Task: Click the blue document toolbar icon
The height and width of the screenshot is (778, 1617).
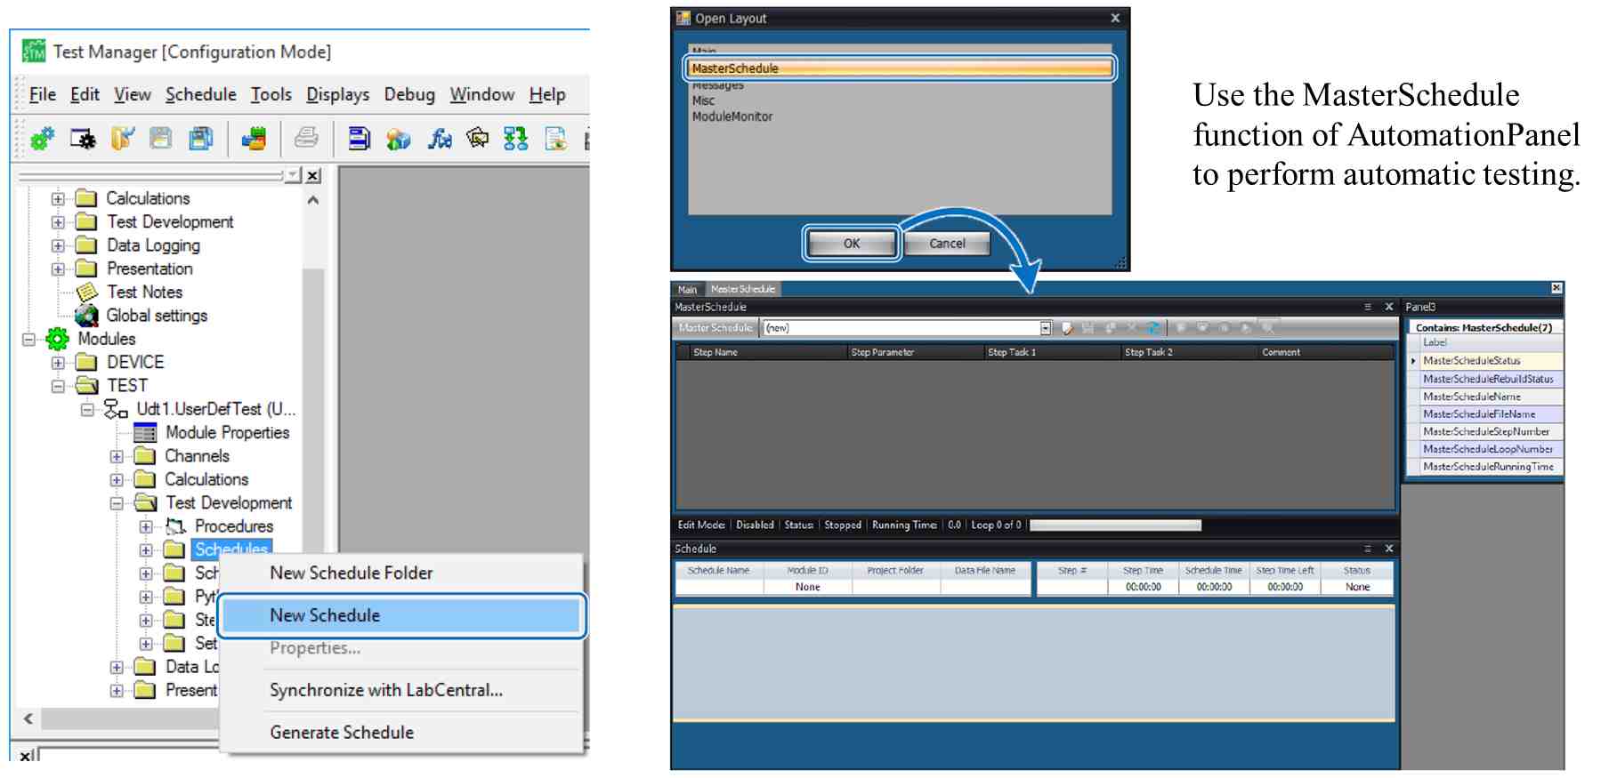Action: (359, 139)
